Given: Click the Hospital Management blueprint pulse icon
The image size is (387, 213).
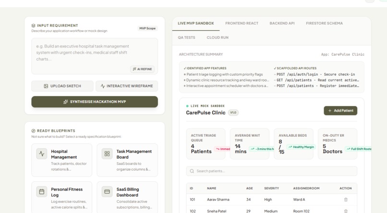Looking at the screenshot, I should (x=41, y=154).
